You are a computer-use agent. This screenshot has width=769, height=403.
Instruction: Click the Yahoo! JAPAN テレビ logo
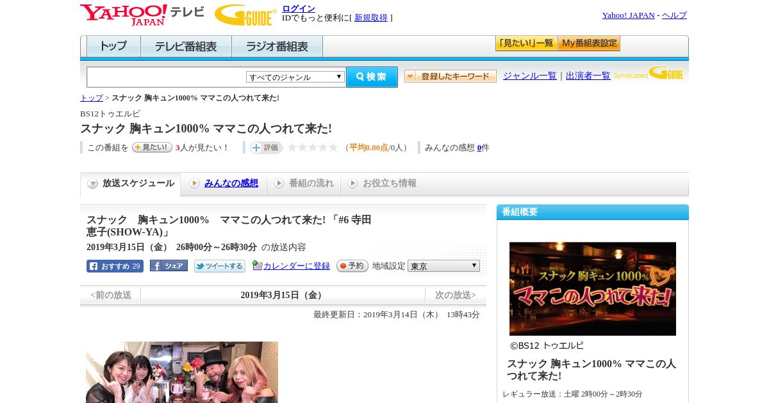click(x=142, y=15)
